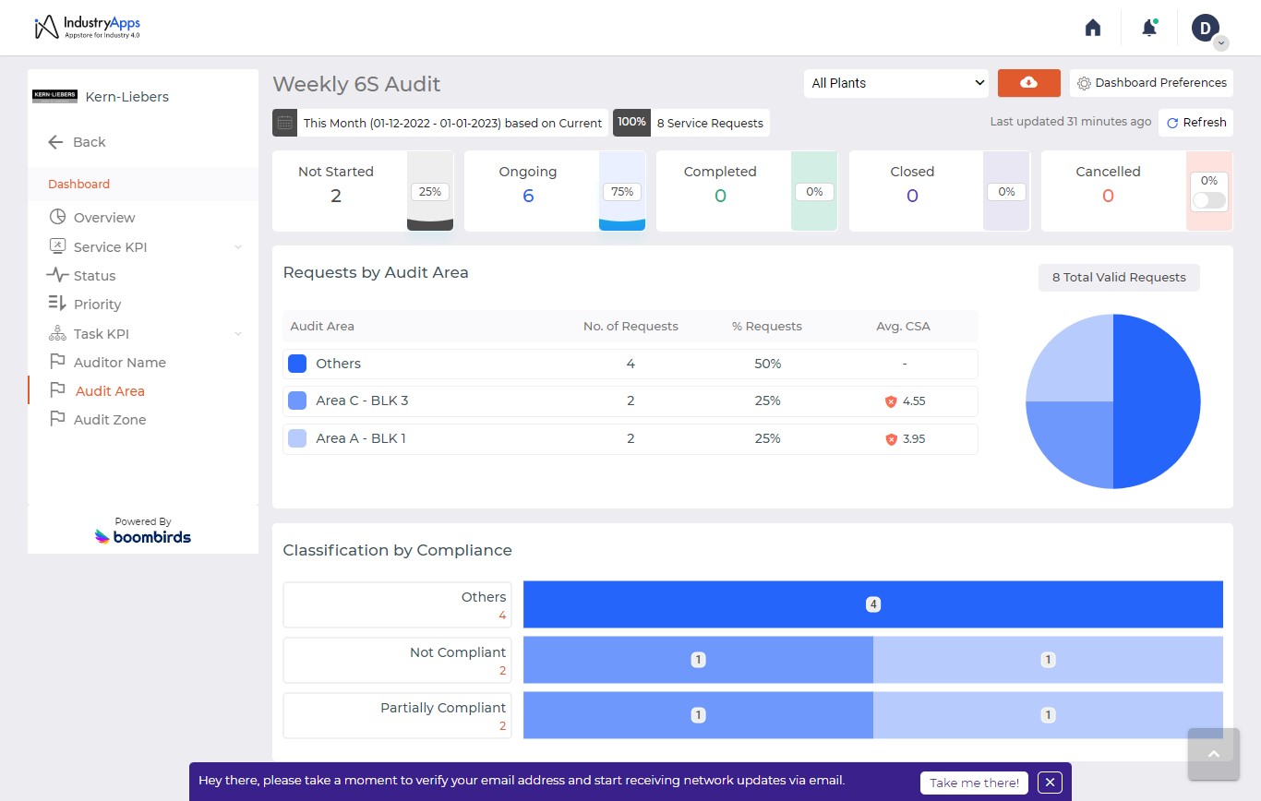
Task: Click the calendar icon beside date range
Action: click(x=285, y=123)
